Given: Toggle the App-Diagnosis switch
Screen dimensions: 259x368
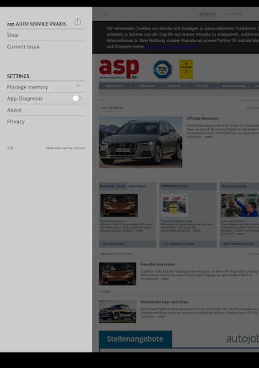Looking at the screenshot, I should (x=77, y=98).
